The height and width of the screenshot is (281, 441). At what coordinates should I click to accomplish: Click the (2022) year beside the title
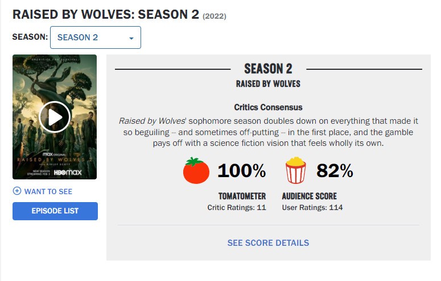pyautogui.click(x=215, y=16)
